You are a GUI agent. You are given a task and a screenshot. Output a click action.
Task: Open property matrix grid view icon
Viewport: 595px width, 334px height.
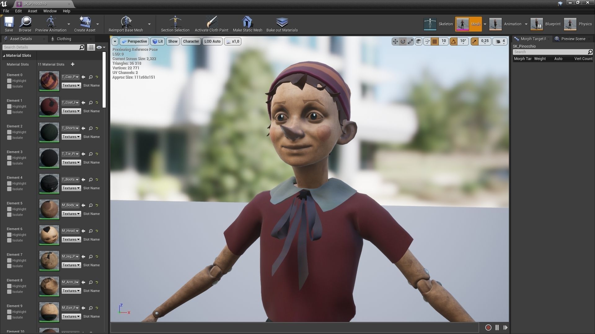(x=91, y=47)
